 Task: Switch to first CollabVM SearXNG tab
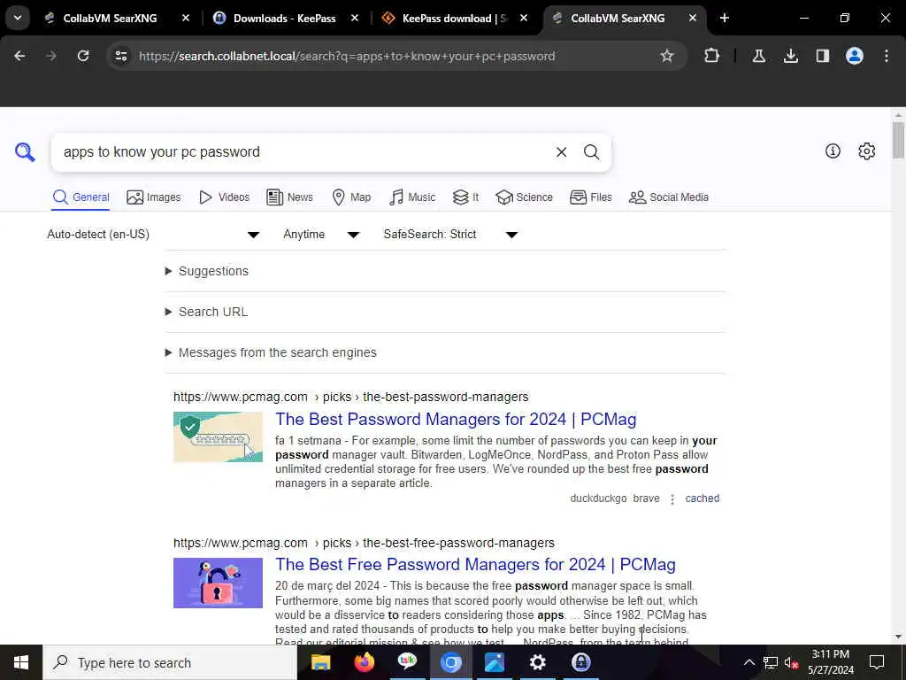click(x=110, y=19)
